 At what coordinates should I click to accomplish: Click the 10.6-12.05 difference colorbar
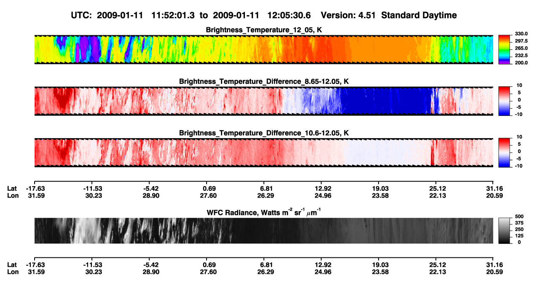504,152
